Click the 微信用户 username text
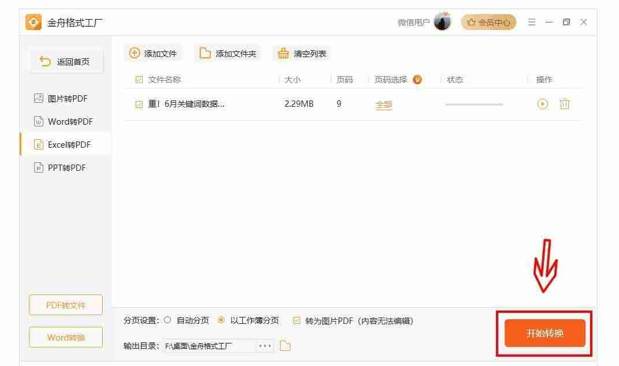The width and height of the screenshot is (619, 366). (x=413, y=23)
